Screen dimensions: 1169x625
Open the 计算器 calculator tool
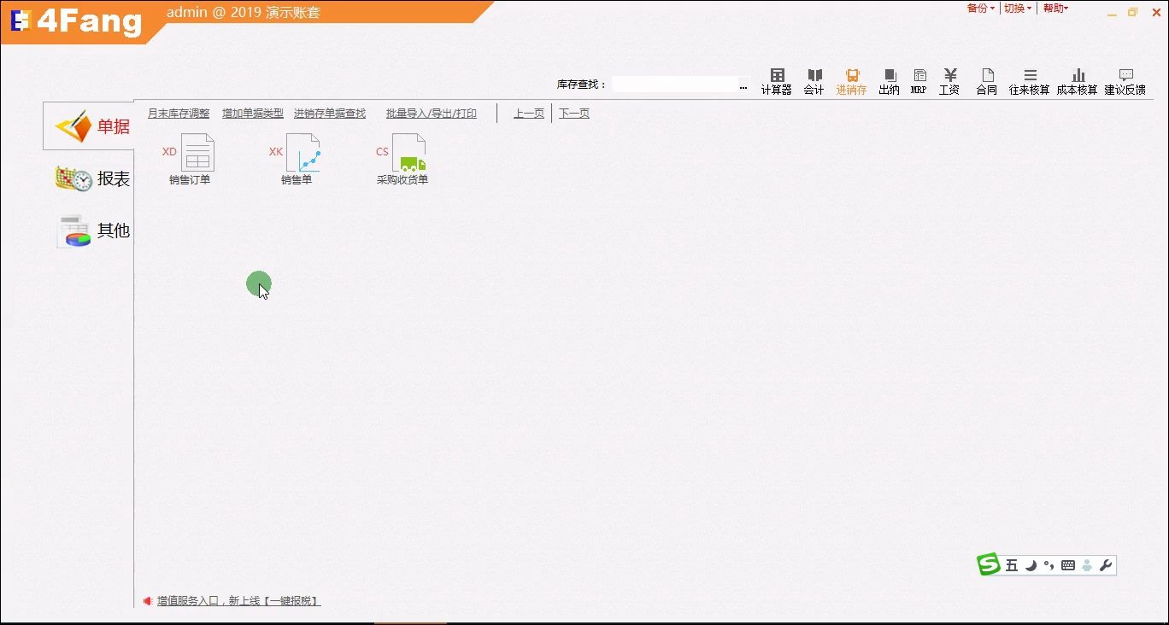tap(776, 79)
